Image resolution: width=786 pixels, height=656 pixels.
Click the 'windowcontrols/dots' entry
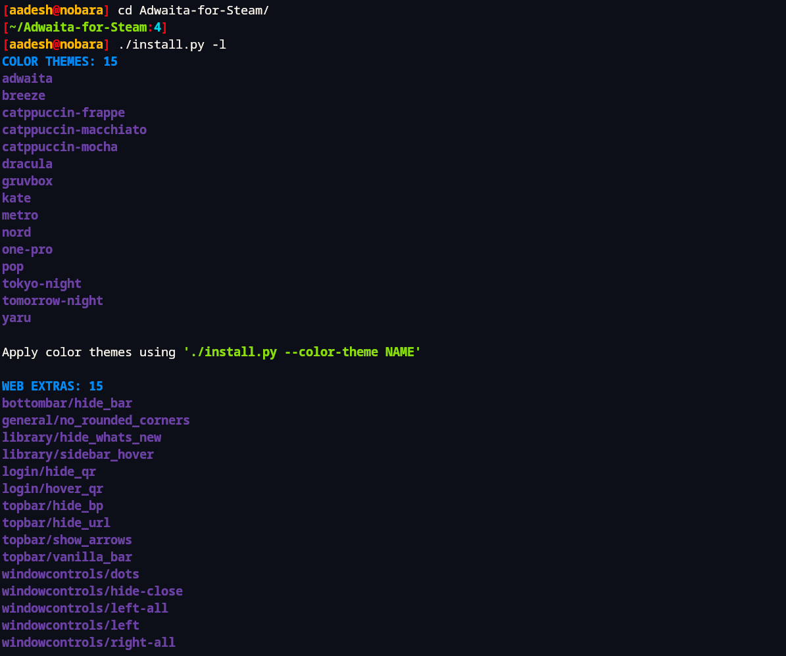click(70, 574)
